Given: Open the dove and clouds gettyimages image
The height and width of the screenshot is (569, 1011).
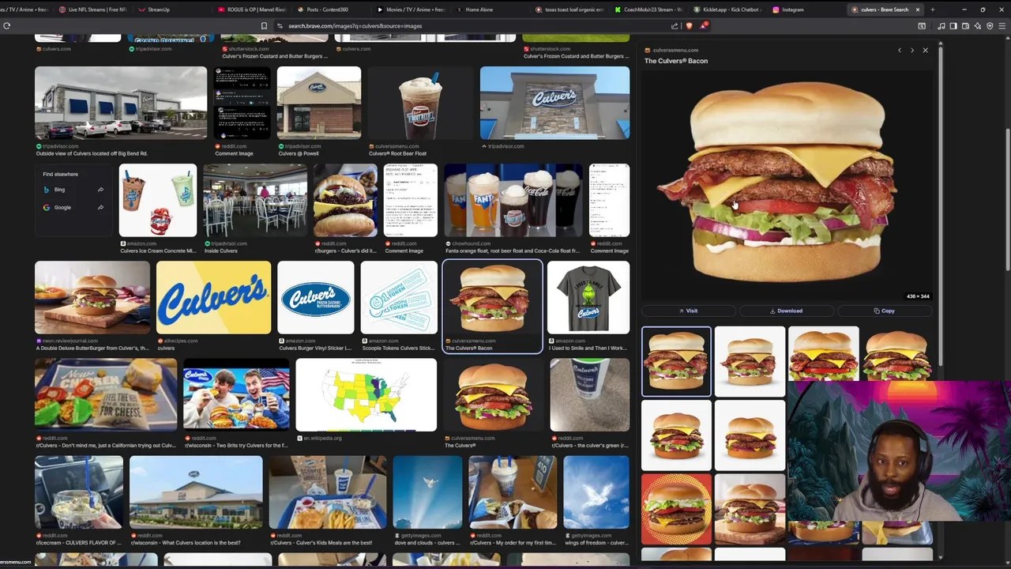Looking at the screenshot, I should tap(427, 492).
